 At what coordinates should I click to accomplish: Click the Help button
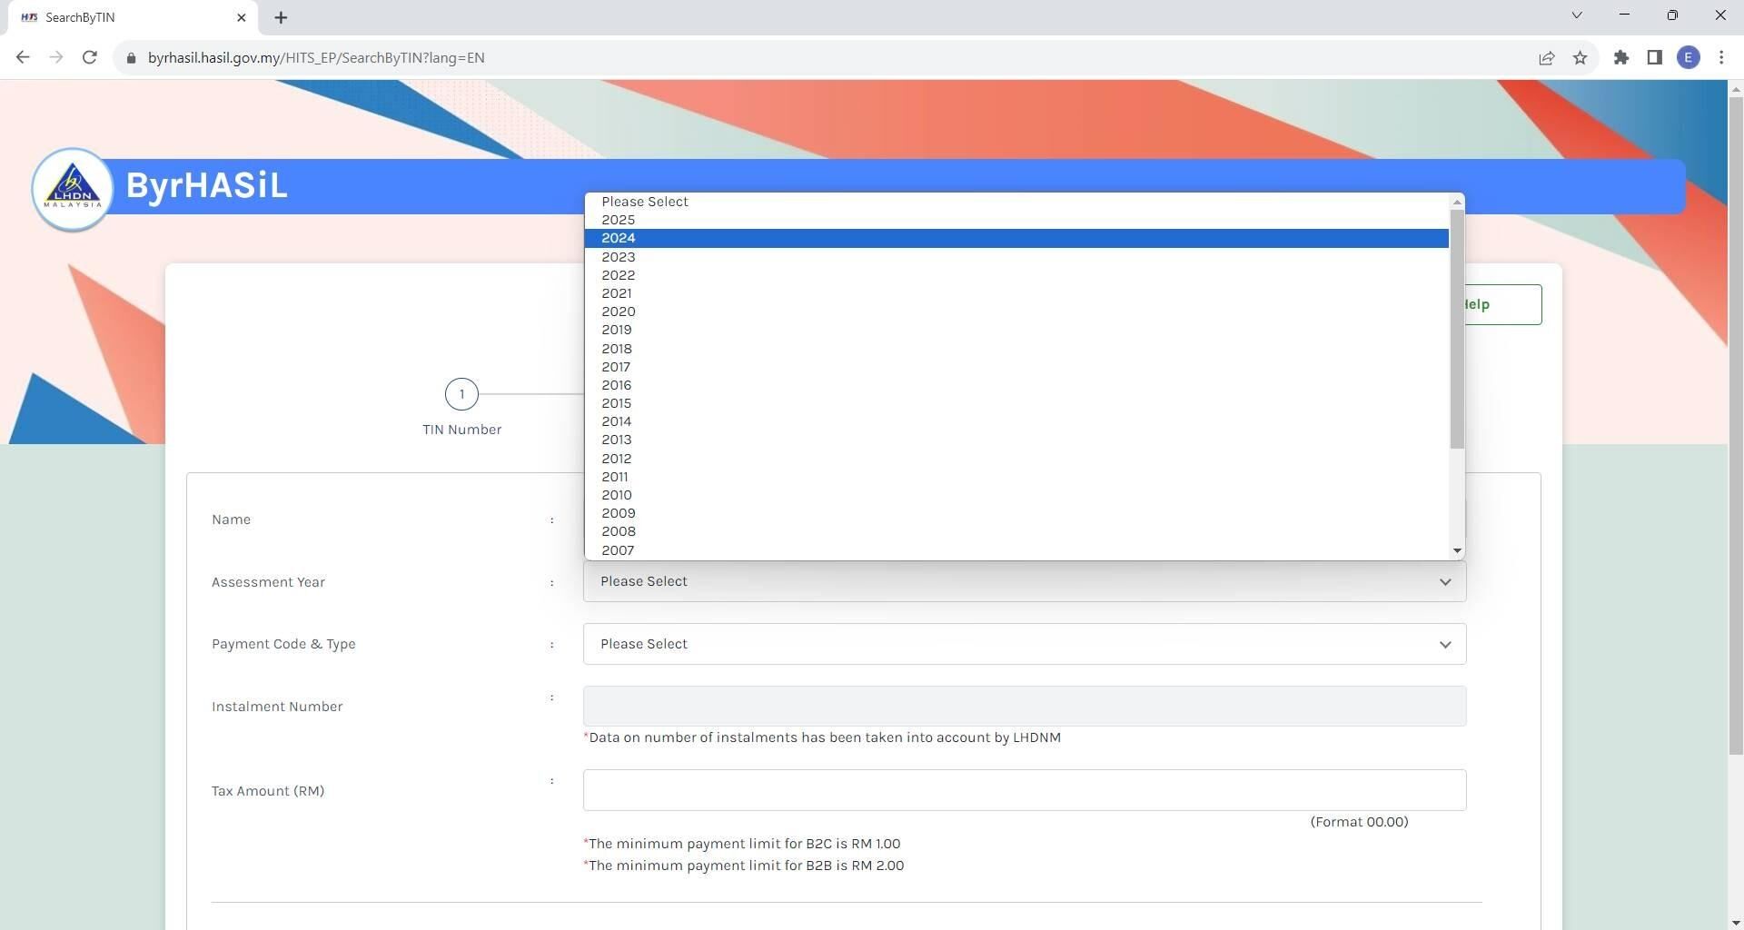tap(1502, 304)
